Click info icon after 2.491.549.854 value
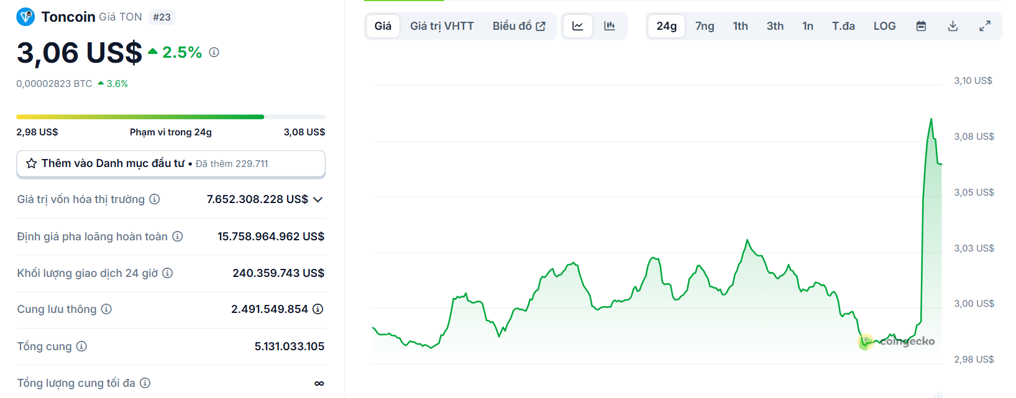The height and width of the screenshot is (398, 1016). (x=318, y=309)
